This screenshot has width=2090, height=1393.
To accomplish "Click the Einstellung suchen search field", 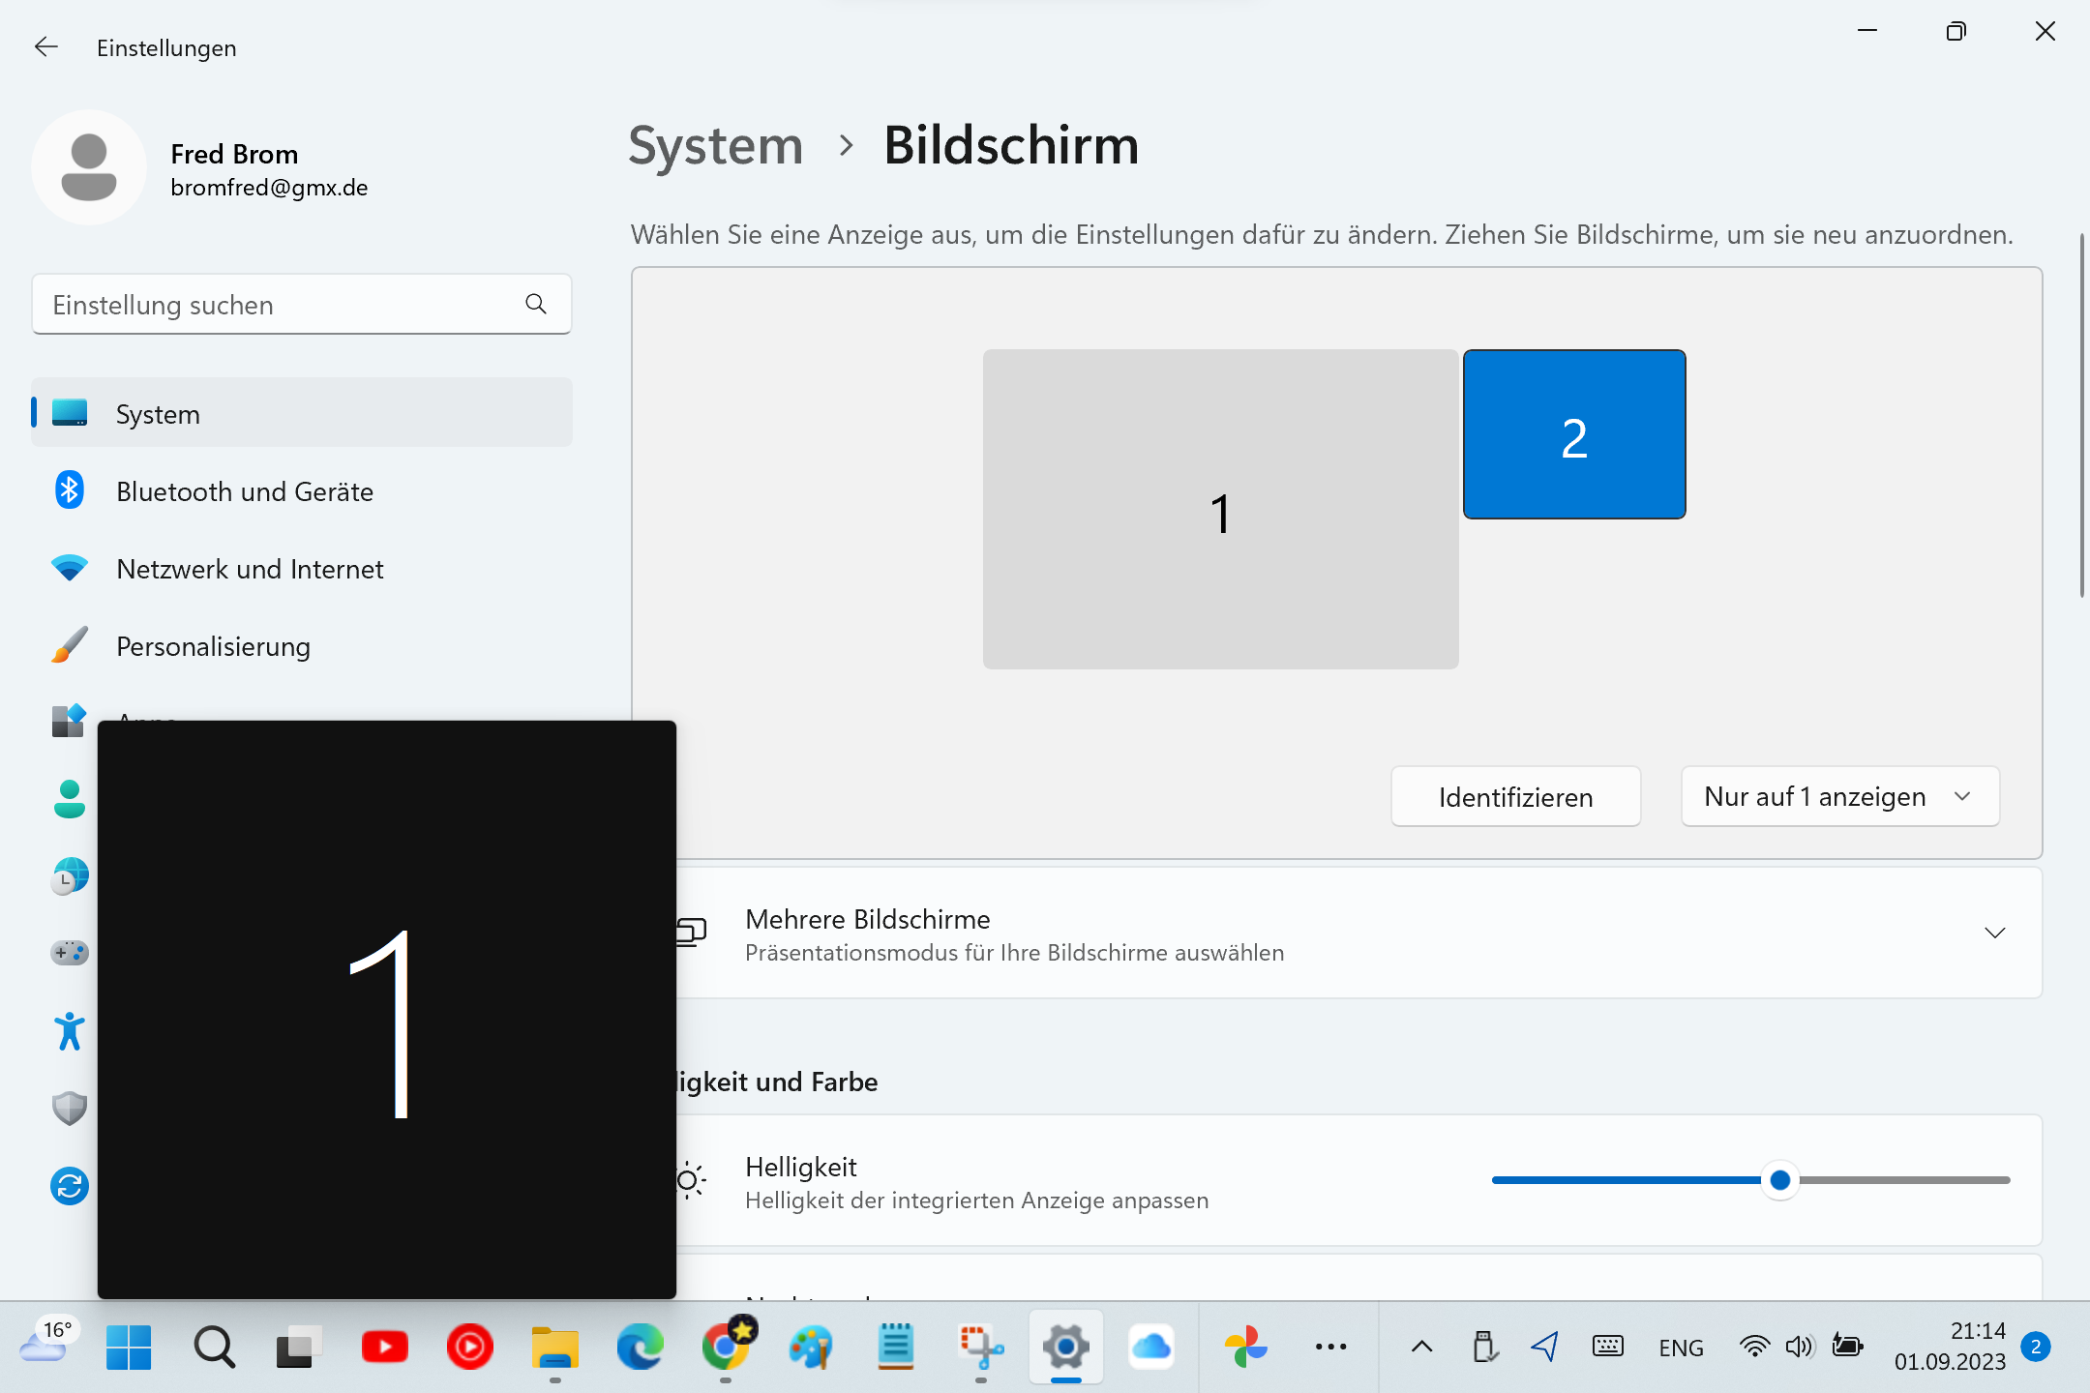I will tap(281, 305).
